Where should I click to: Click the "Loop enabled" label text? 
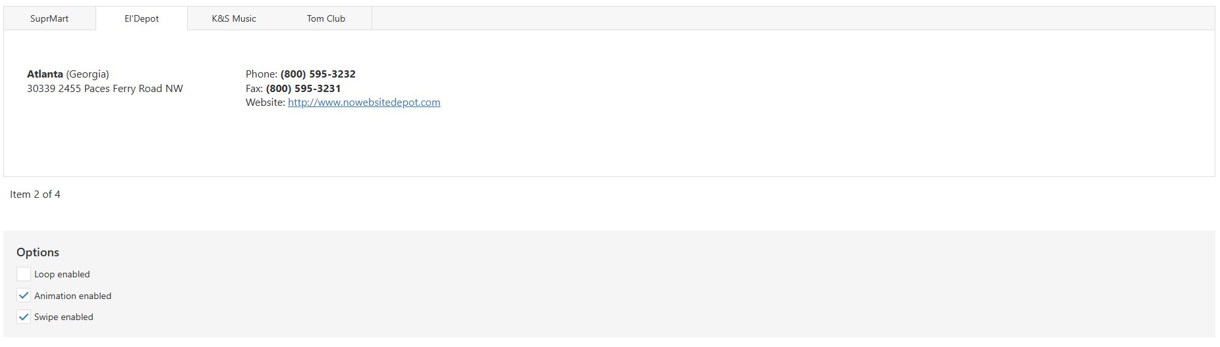tap(62, 274)
